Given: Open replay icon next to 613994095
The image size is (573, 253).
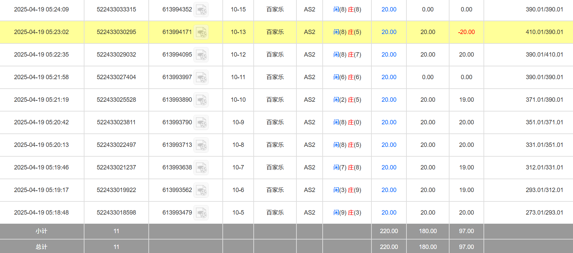Looking at the screenshot, I should [201, 55].
